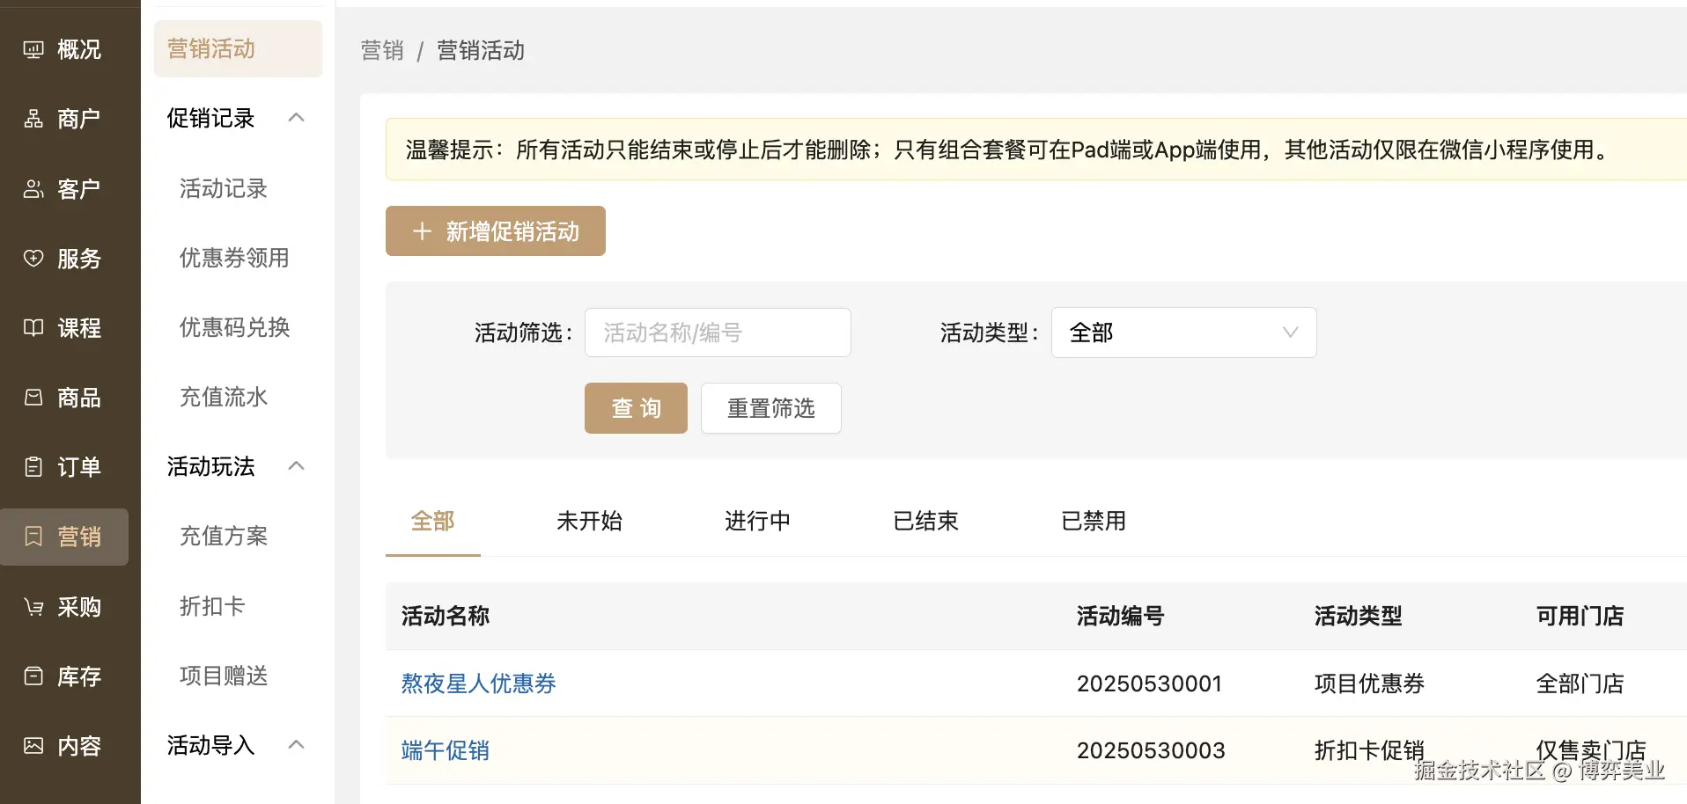Switch to the 进行中 tab
This screenshot has height=804, width=1687.
tap(756, 521)
